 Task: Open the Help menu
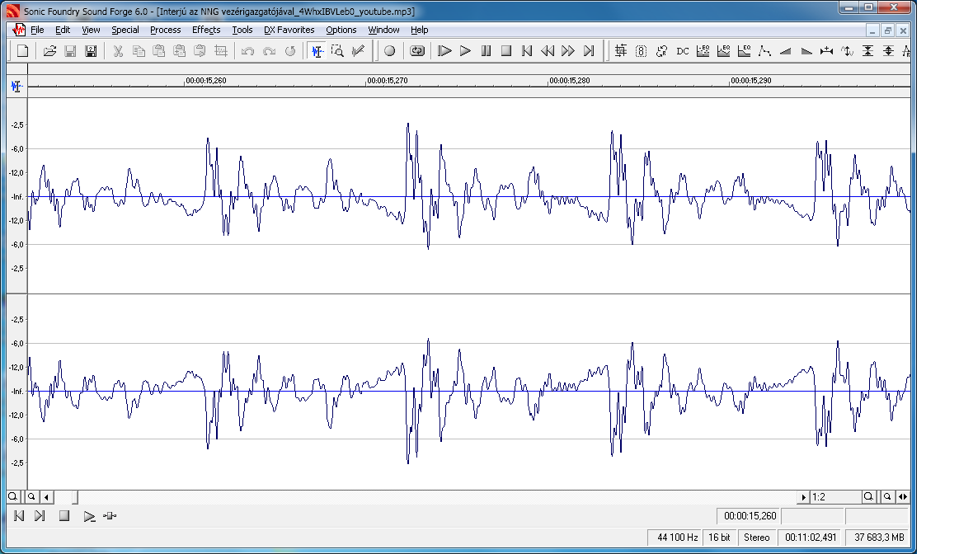click(x=419, y=30)
